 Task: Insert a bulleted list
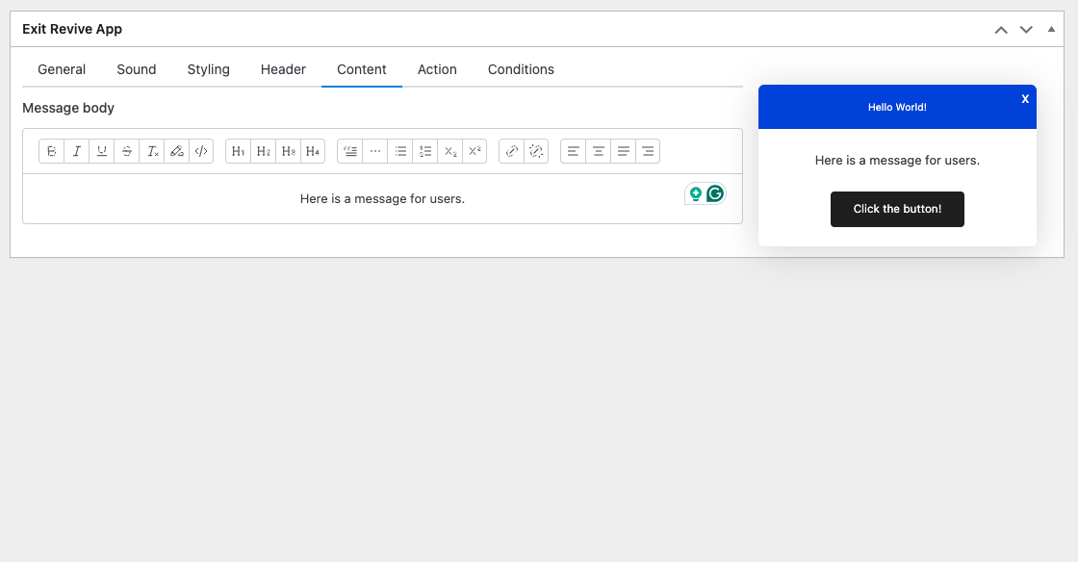(x=400, y=151)
